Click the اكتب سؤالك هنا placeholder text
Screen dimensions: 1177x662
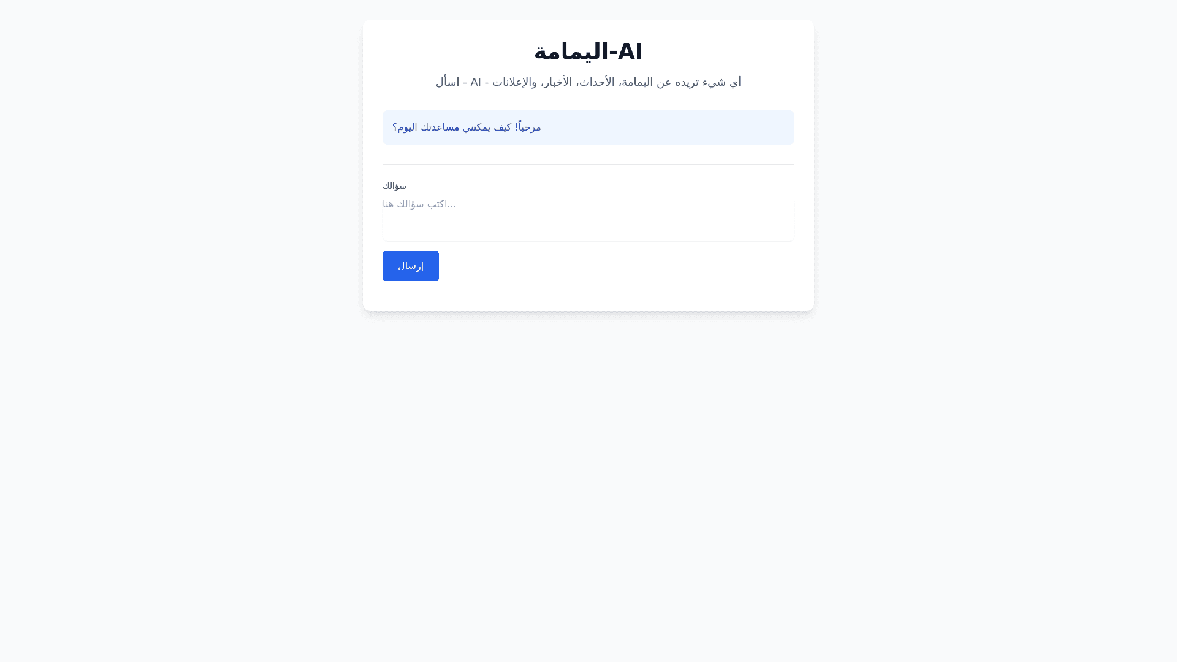[419, 204]
